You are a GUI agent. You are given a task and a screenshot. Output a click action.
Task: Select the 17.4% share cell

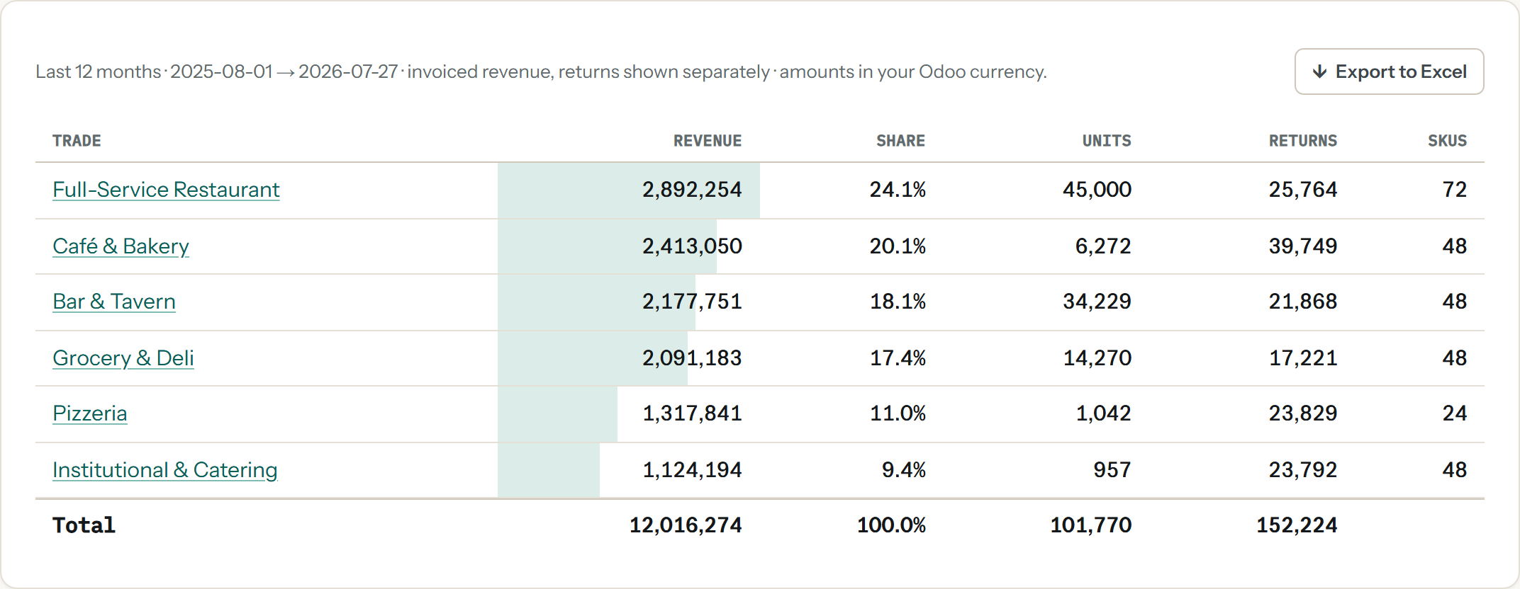(x=898, y=358)
